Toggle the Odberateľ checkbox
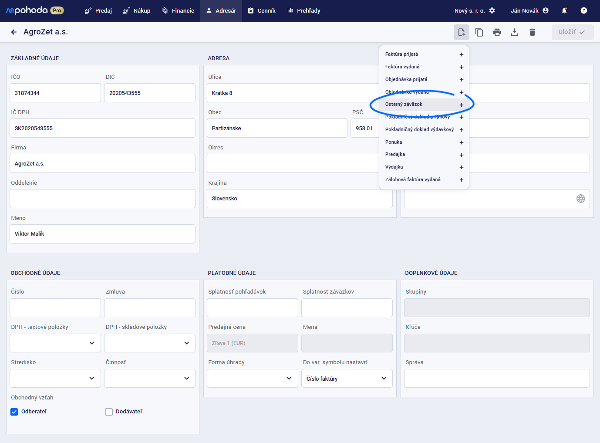This screenshot has height=443, width=600. [x=14, y=412]
